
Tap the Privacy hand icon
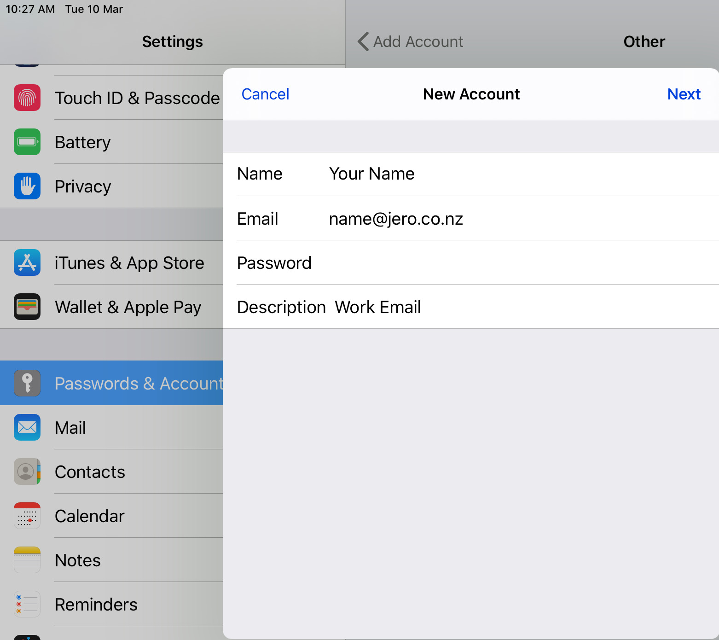[x=27, y=186]
